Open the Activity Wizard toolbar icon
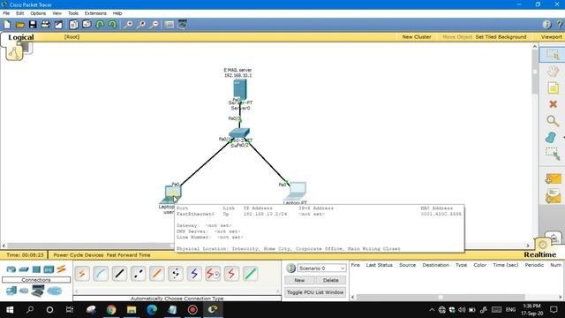Screen dimensions: 565x318 point(58,25)
